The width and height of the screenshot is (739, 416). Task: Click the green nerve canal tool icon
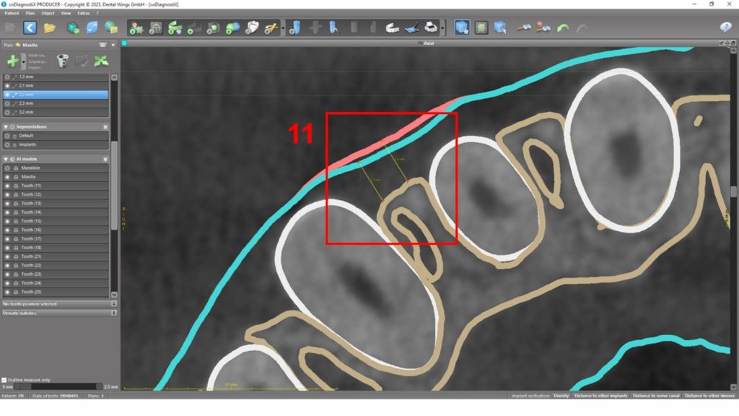pyautogui.click(x=175, y=28)
